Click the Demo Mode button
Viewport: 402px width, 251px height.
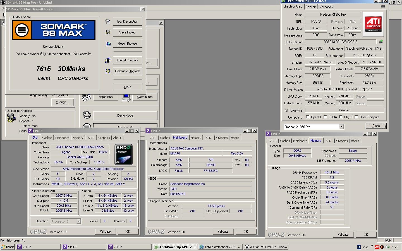(x=125, y=115)
